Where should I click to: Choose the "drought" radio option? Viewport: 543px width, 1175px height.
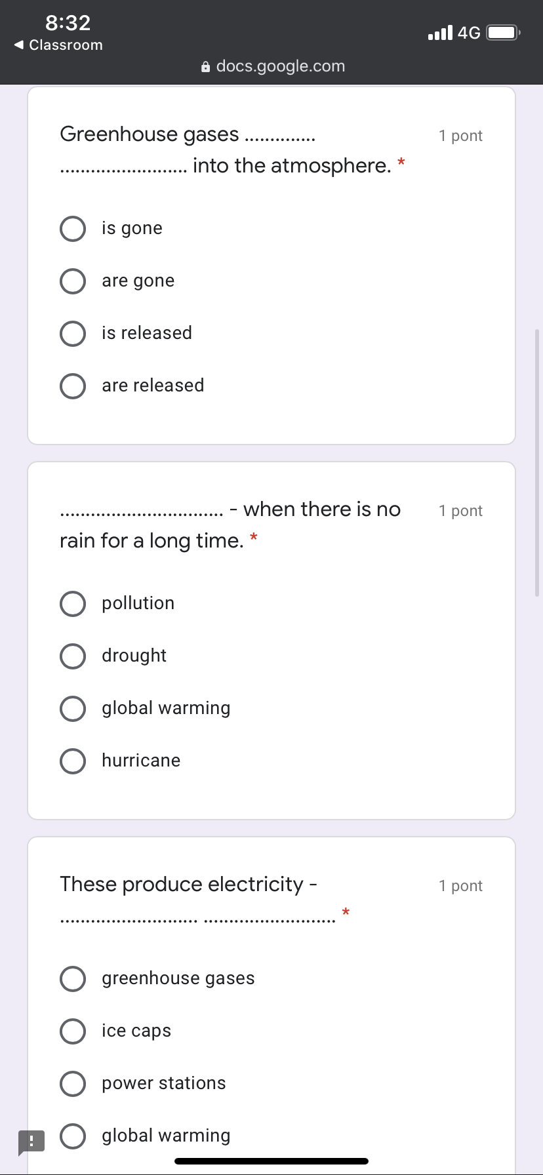click(x=73, y=656)
